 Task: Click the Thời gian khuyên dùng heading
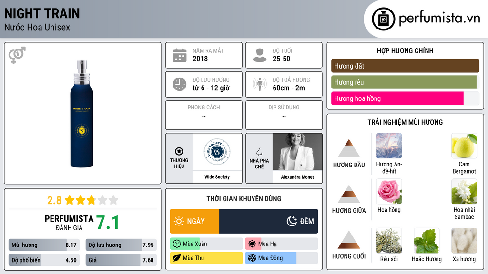244,198
